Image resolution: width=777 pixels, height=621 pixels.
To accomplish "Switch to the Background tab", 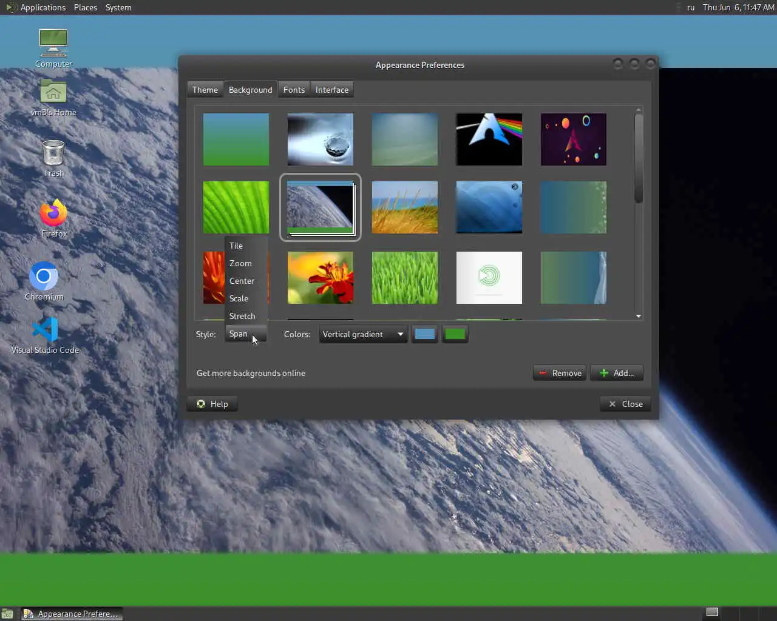I will click(x=250, y=90).
